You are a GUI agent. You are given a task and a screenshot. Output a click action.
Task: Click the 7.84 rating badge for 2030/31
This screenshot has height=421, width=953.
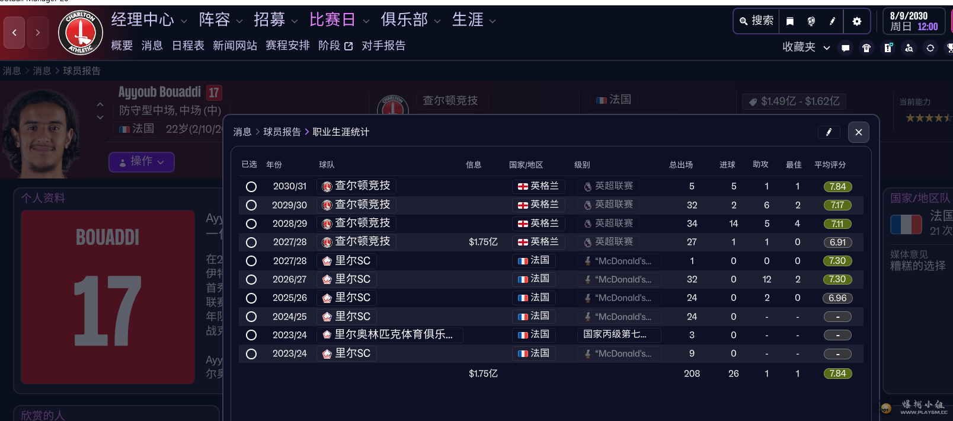[x=837, y=187]
